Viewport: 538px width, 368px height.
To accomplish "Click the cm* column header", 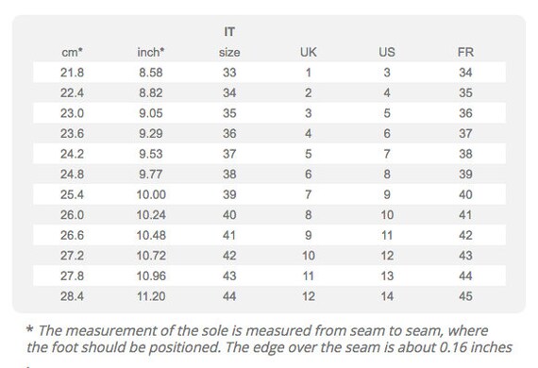I will [x=72, y=53].
